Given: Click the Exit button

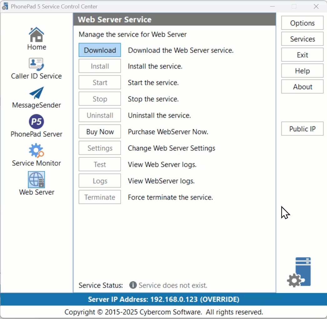Looking at the screenshot, I should tap(302, 55).
